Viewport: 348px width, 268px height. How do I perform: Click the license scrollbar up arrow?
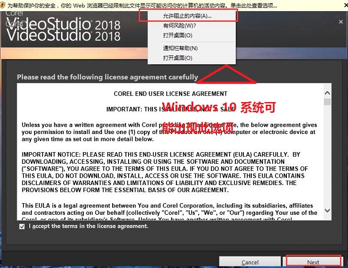click(x=327, y=93)
